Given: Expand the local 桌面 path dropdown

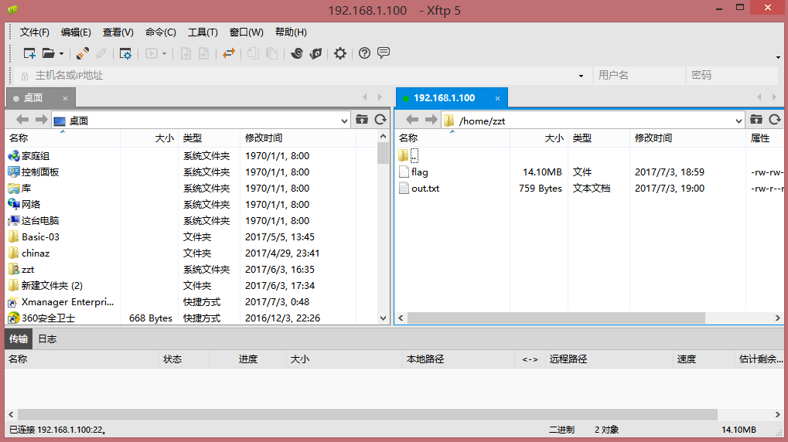Looking at the screenshot, I should point(344,121).
